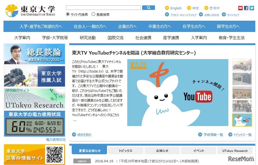The image size is (258, 165).
Task: Switch to the イベント tab
Action: (199, 150)
